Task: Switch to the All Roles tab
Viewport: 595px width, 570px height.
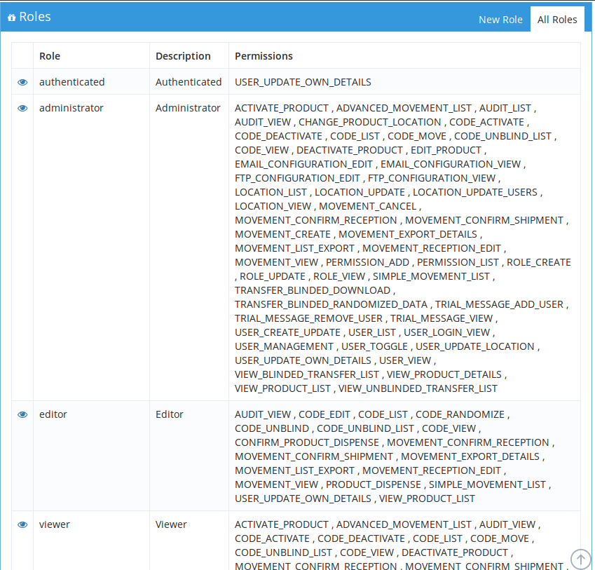Action: point(557,20)
